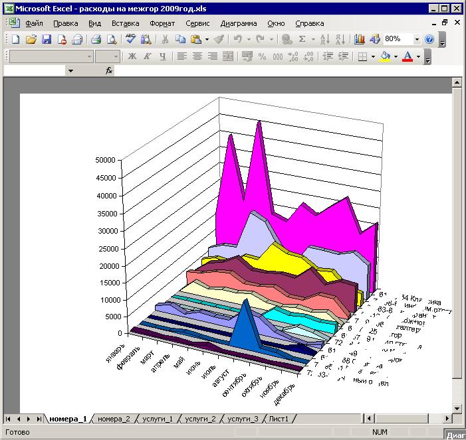Open the Paste options dropdown arrow
Viewport: 466px width, 440px height.
[207, 39]
